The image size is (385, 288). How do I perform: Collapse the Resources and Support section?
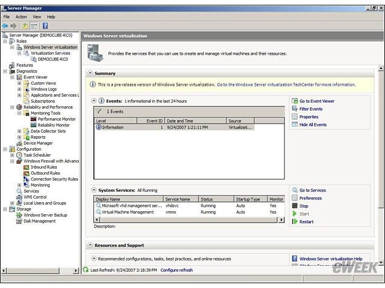tap(90, 245)
